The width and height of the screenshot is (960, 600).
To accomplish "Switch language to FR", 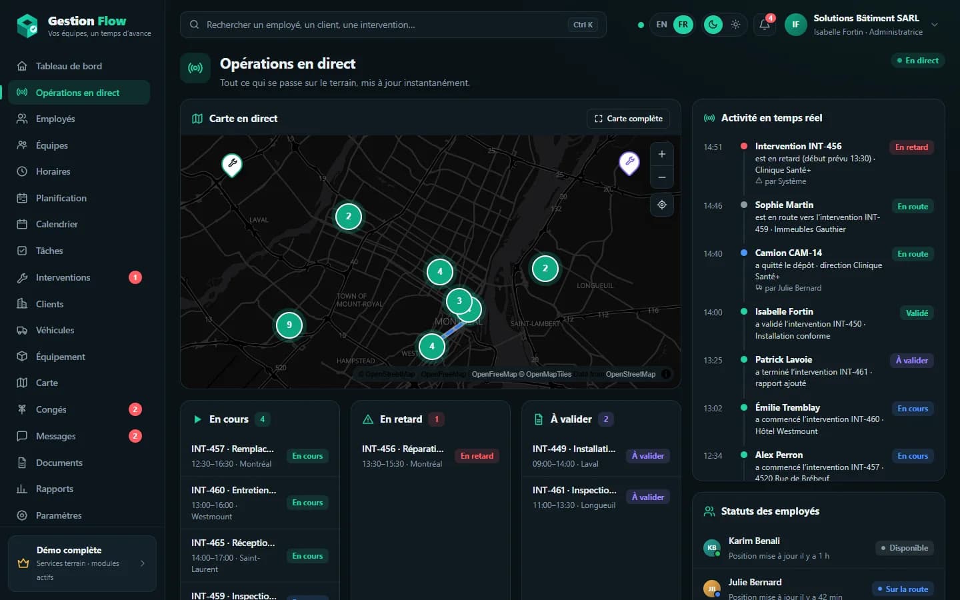I will (x=683, y=25).
